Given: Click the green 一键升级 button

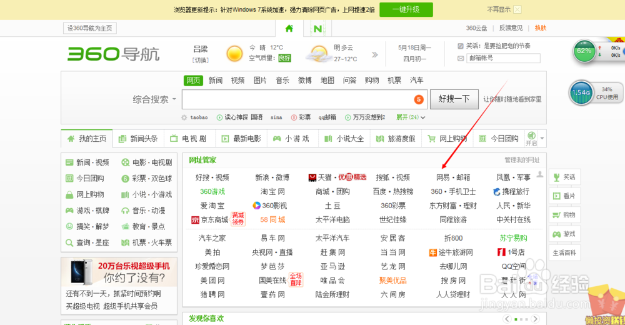Looking at the screenshot, I should click(x=406, y=9).
